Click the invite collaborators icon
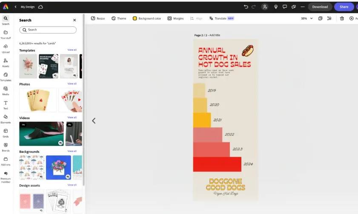This screenshot has width=358, height=214. (x=265, y=7)
